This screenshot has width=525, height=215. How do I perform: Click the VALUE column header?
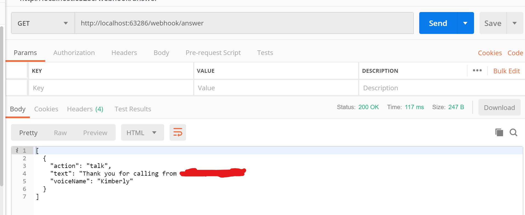point(206,71)
